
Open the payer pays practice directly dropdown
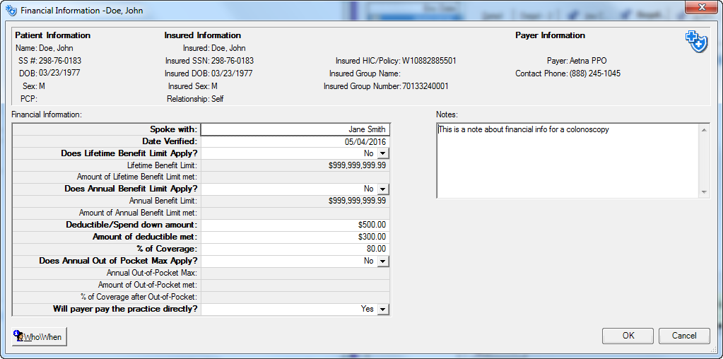click(382, 310)
